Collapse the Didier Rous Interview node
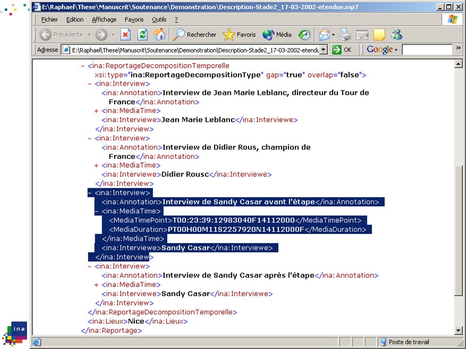 [89, 139]
